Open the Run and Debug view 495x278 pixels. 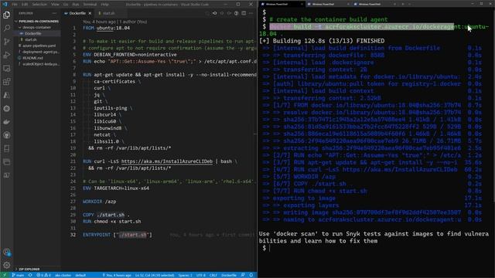click(7, 55)
